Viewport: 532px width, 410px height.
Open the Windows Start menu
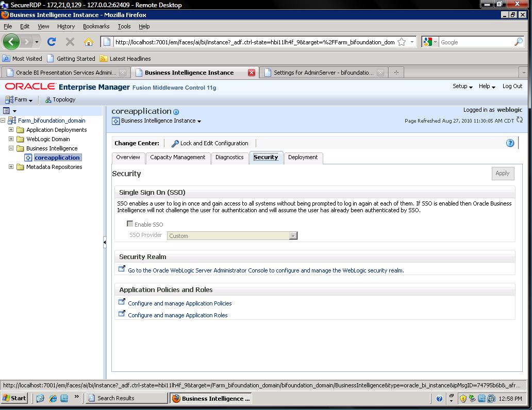[14, 398]
